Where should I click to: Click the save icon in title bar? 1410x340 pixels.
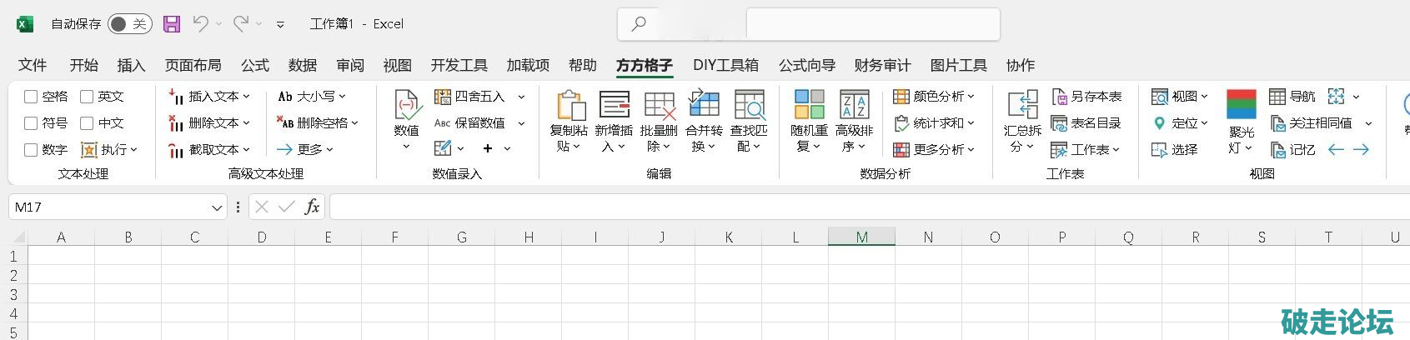click(x=172, y=24)
